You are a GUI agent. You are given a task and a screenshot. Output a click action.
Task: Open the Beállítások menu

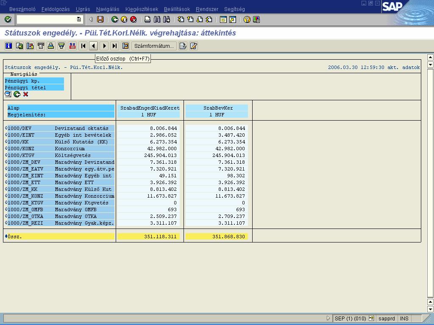[x=177, y=9]
